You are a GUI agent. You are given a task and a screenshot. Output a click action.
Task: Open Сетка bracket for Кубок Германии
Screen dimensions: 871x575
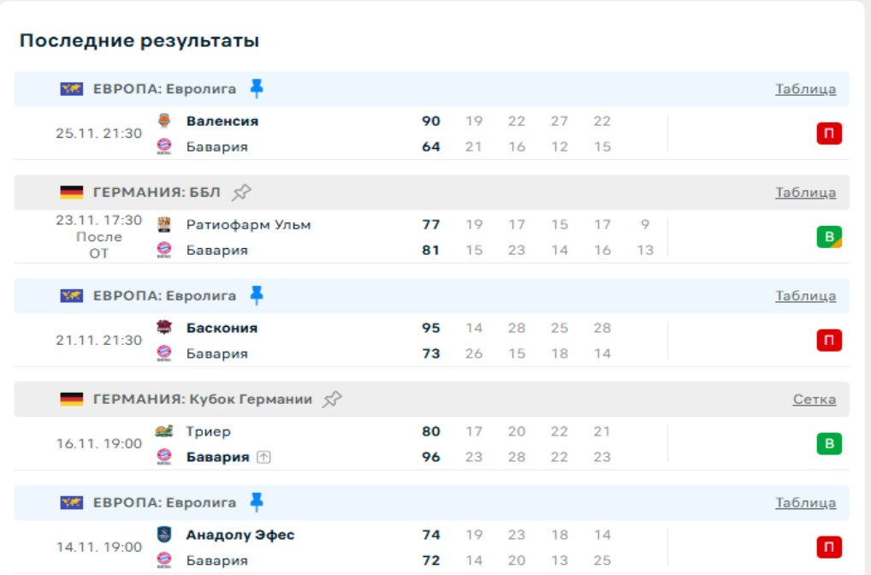tap(814, 400)
